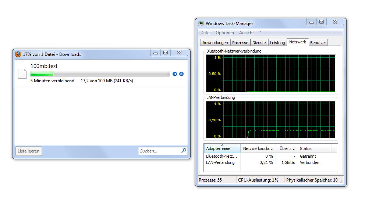Click the Verbunden status cell

pos(309,162)
